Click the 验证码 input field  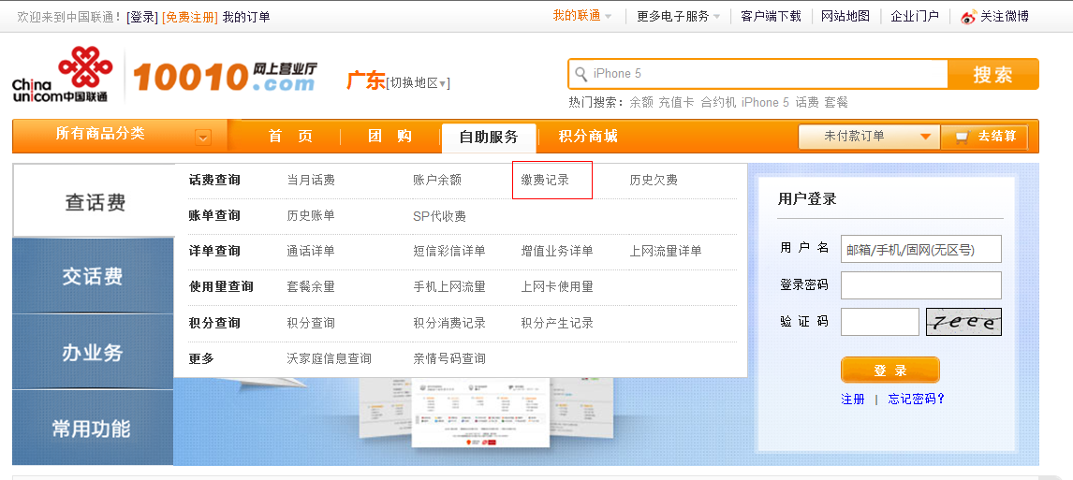[x=879, y=322]
